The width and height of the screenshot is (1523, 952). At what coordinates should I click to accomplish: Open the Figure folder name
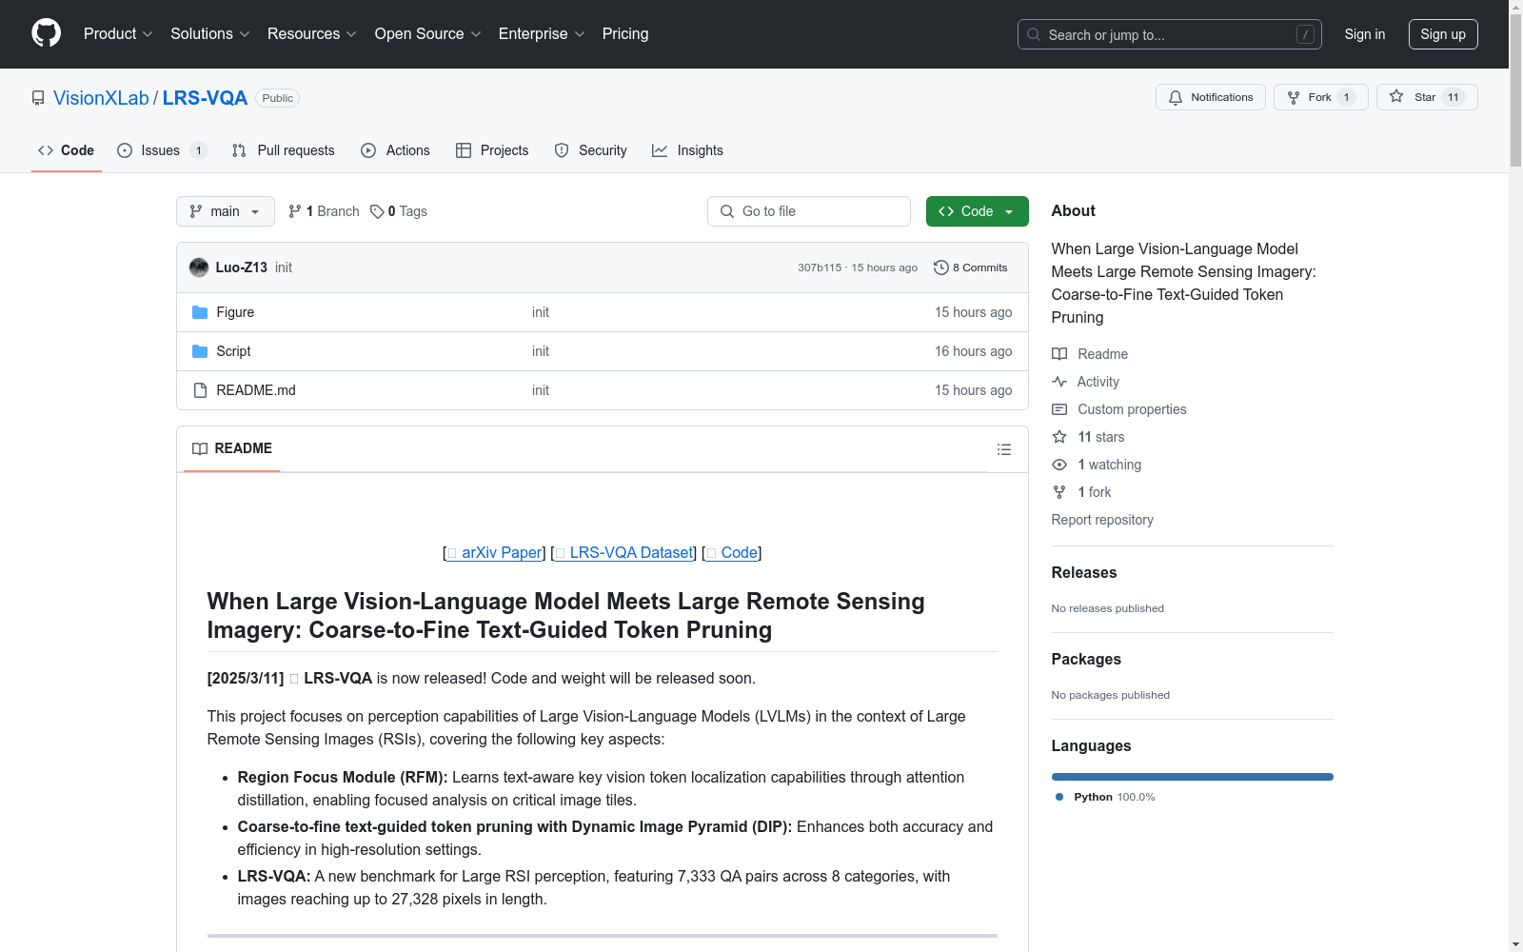pyautogui.click(x=235, y=312)
